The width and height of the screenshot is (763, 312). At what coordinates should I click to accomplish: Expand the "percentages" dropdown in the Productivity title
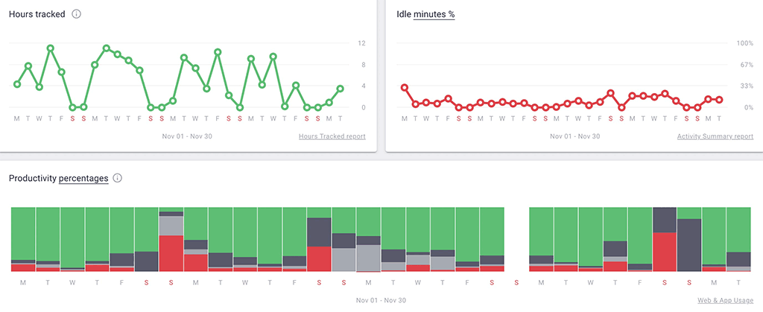(83, 179)
